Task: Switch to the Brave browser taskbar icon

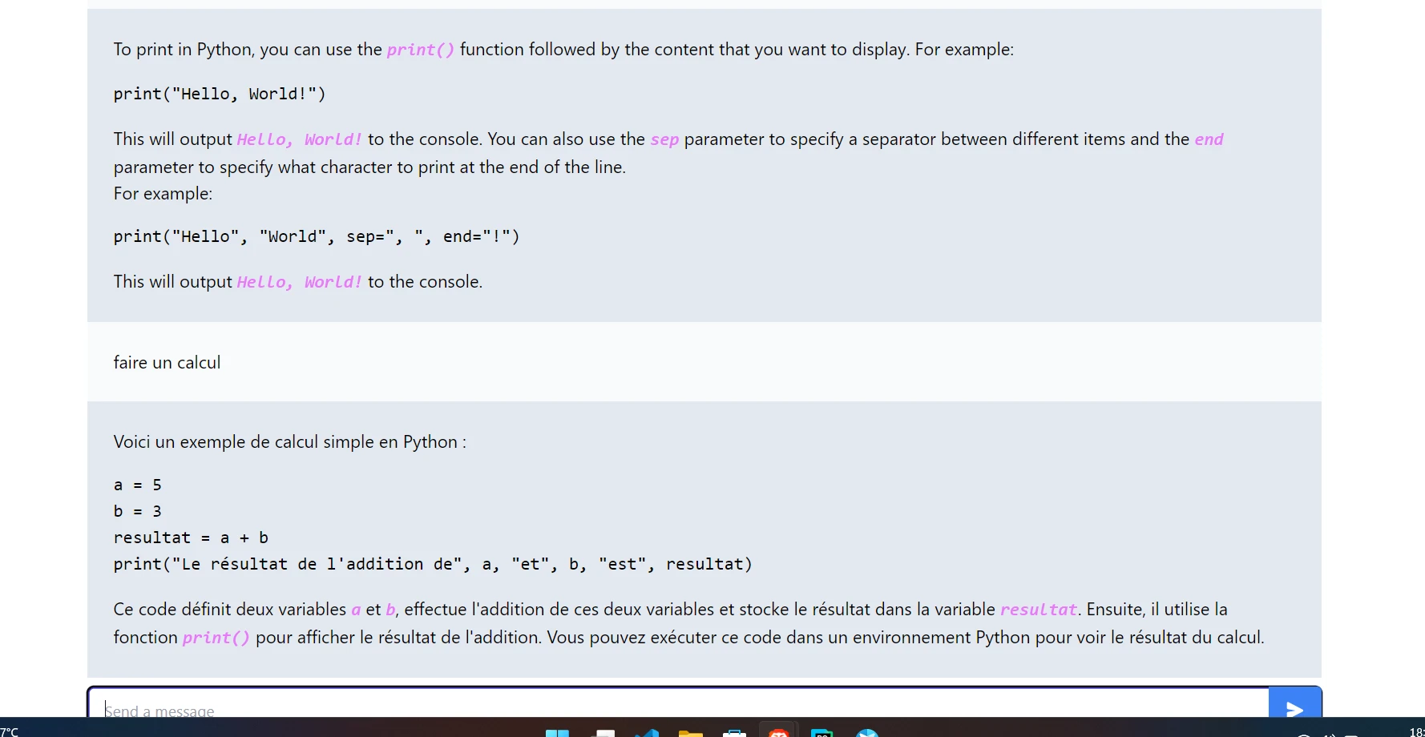Action: tap(778, 731)
